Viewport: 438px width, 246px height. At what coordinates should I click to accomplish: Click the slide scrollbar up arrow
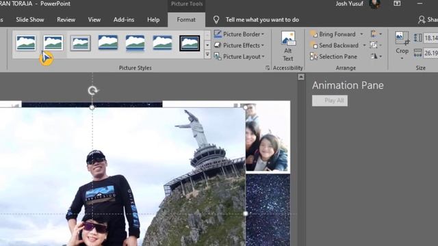(301, 77)
